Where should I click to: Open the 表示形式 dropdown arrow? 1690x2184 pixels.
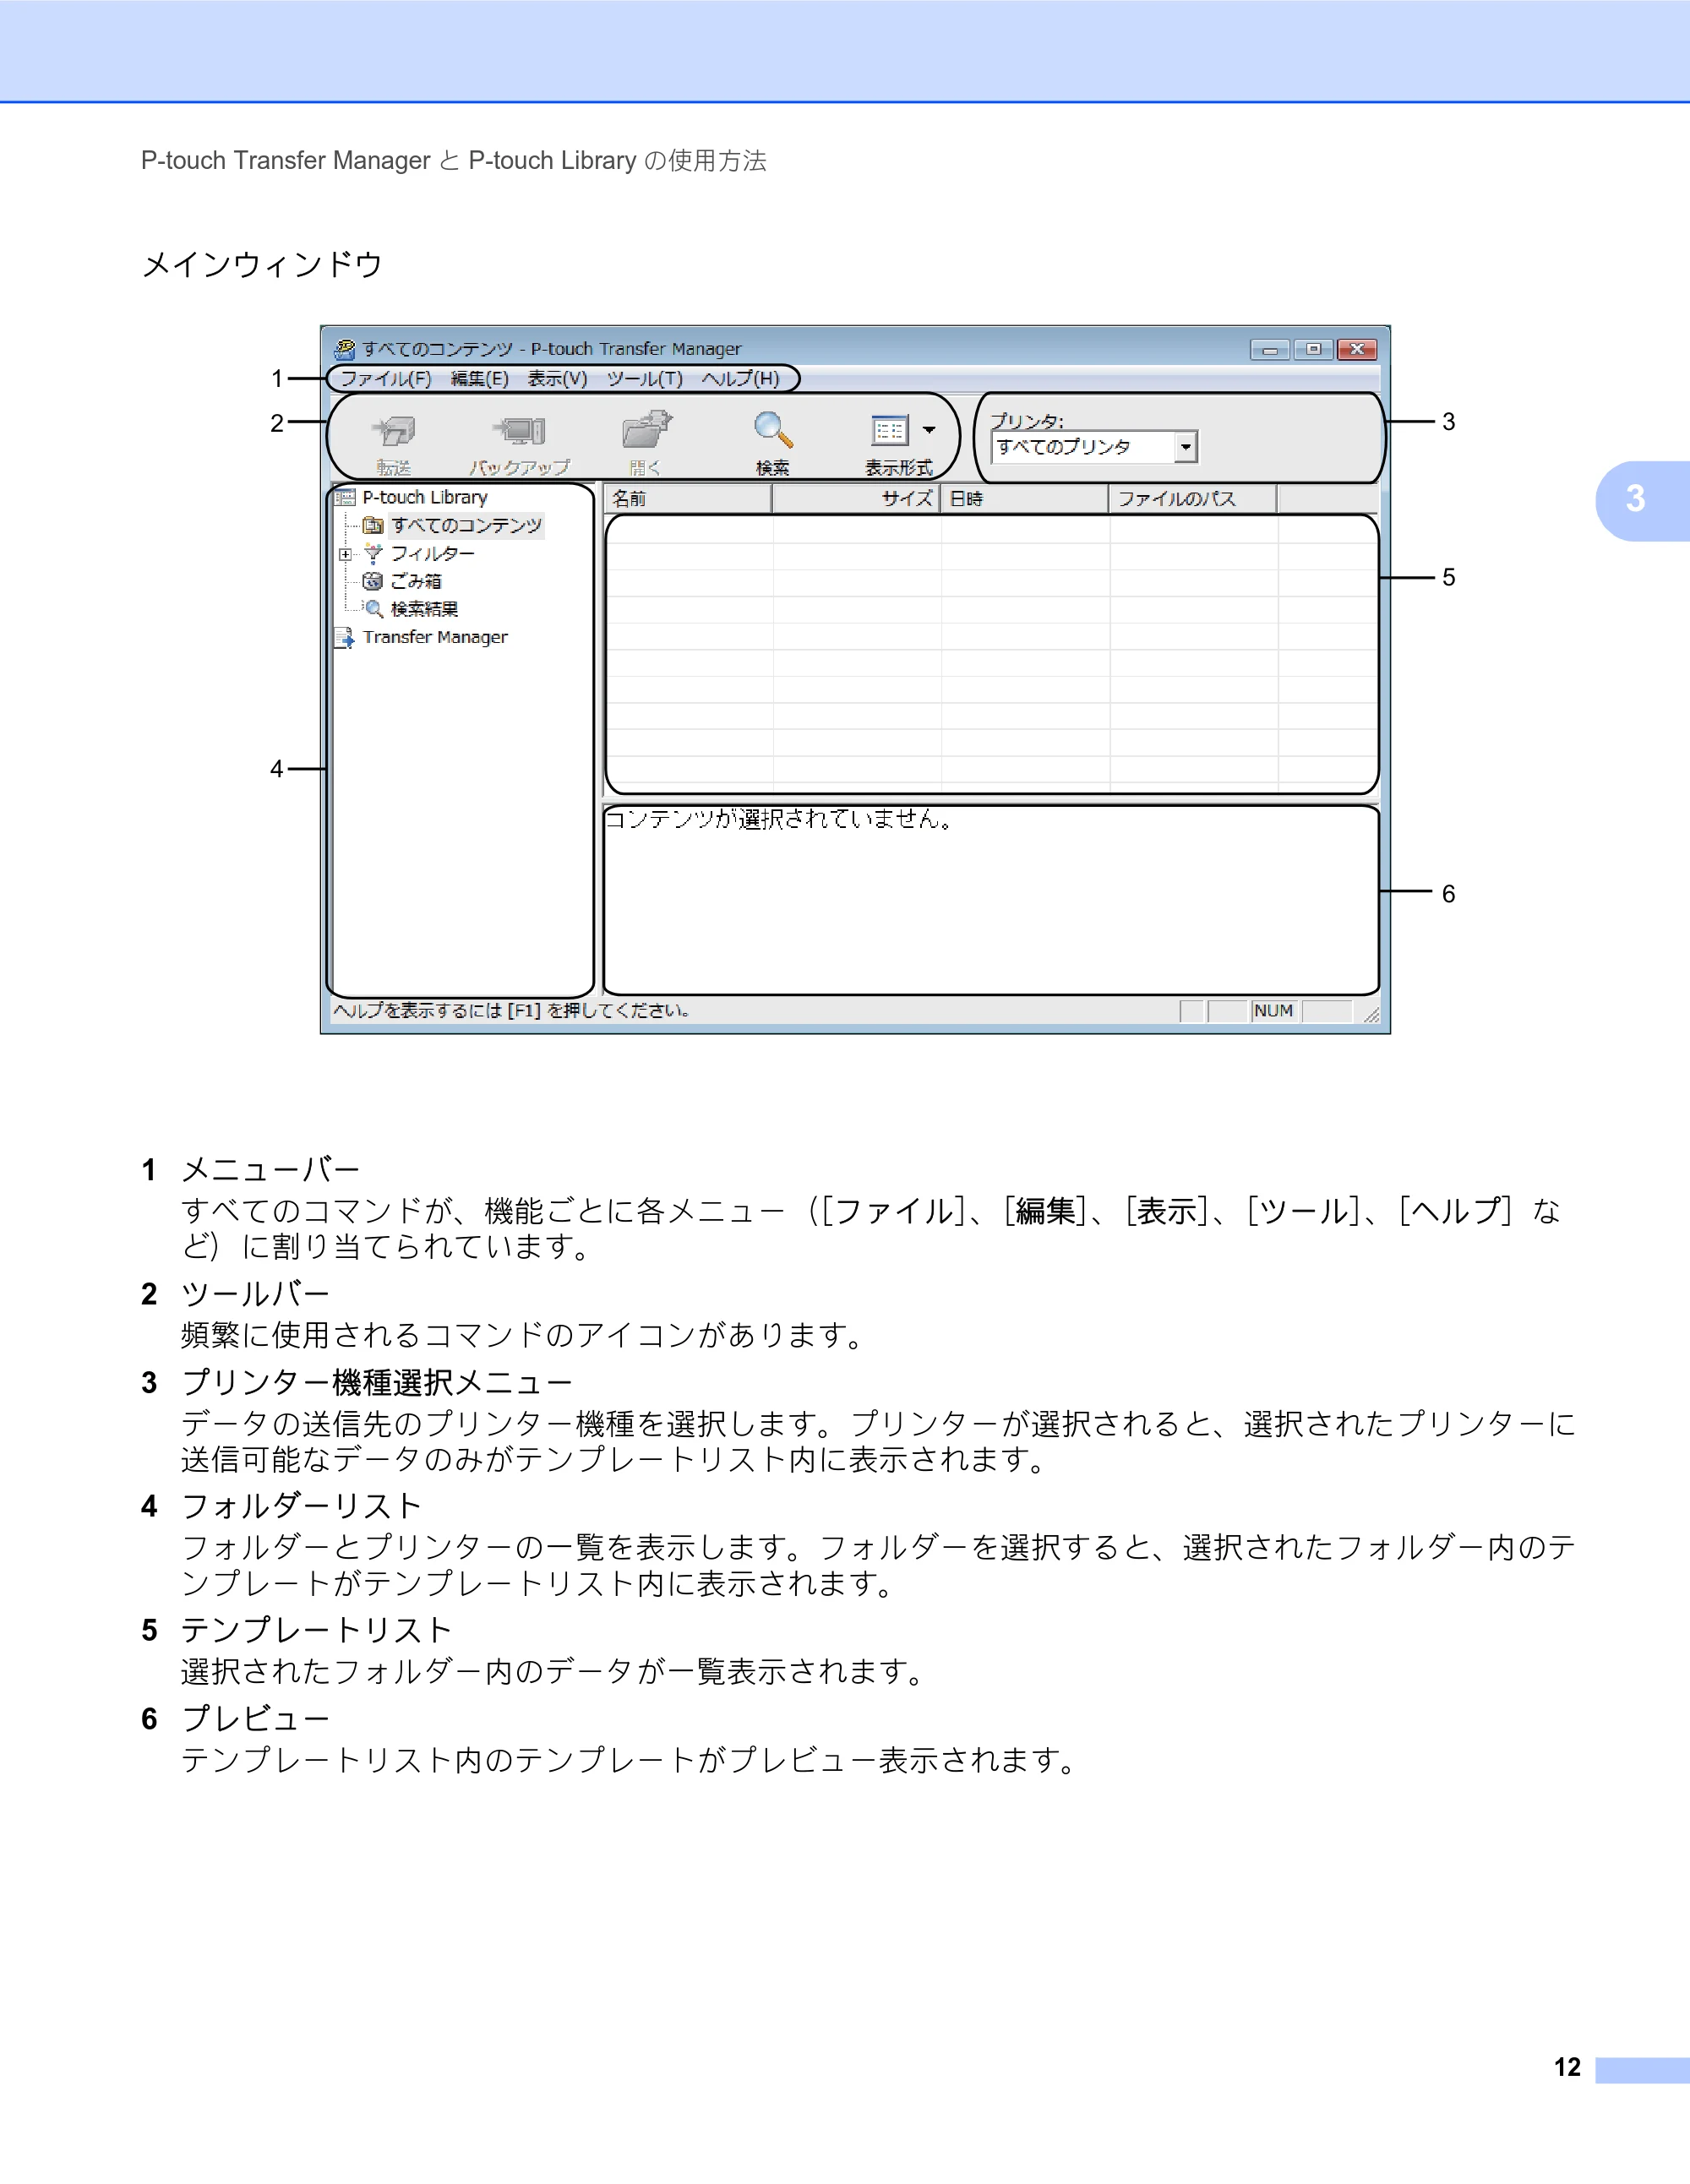coord(929,430)
